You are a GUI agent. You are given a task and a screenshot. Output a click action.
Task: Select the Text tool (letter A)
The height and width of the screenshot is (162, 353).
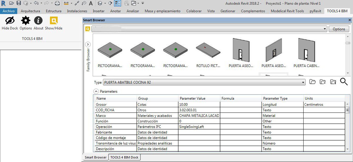(x=91, y=3)
